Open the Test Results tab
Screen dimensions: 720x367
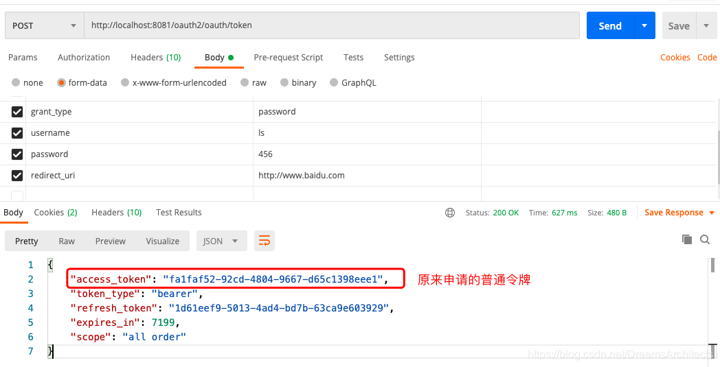(x=179, y=213)
